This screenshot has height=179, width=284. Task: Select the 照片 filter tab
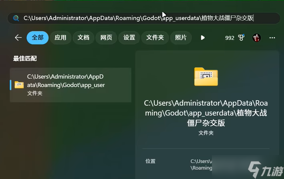coord(181,38)
